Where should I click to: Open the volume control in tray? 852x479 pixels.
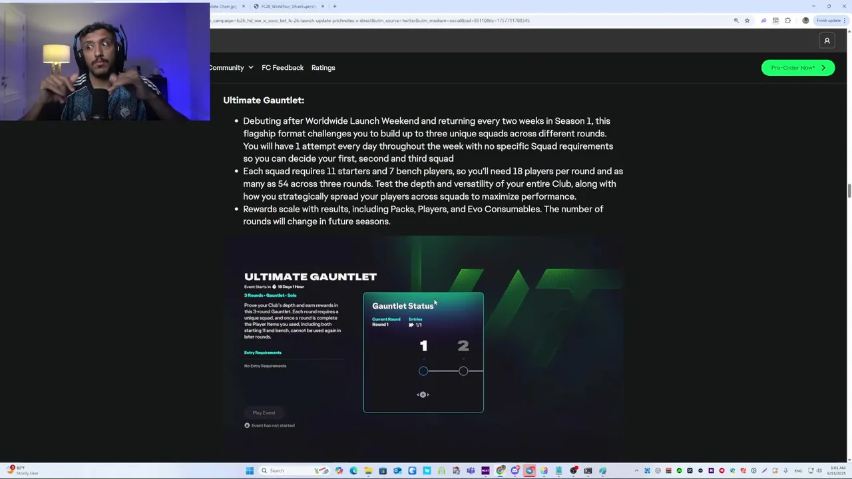tap(819, 470)
